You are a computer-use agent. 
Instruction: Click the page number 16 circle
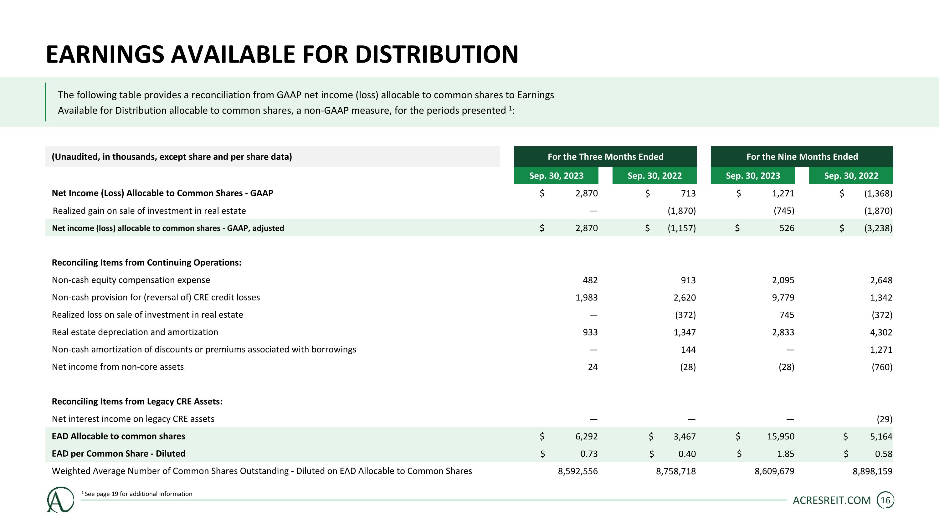(x=885, y=500)
